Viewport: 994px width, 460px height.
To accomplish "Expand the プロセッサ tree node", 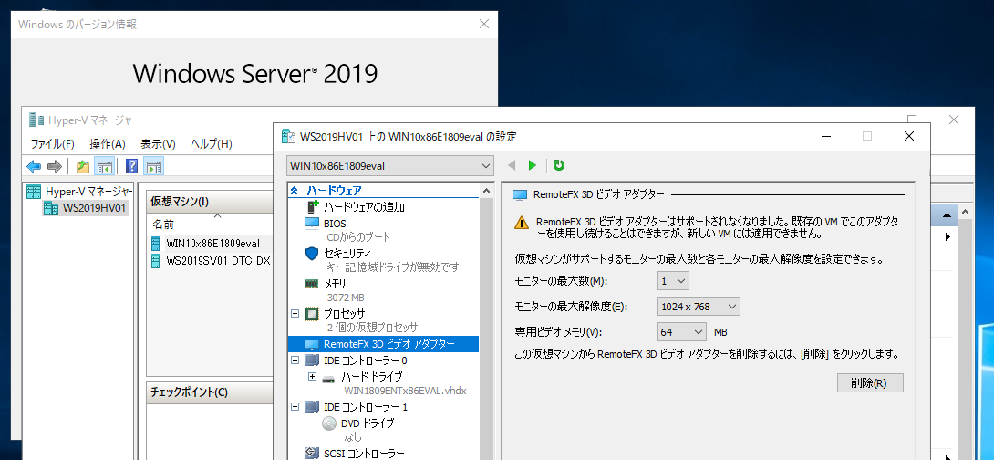I will point(295,313).
